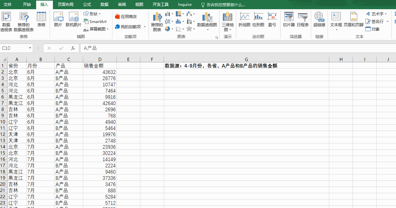Insert a Win/Loss sparkline (盈亏)
The width and height of the screenshot is (396, 208).
[x=272, y=20]
